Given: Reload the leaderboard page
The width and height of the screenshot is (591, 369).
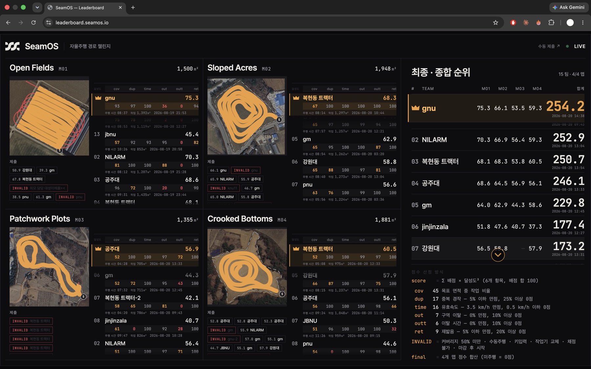Looking at the screenshot, I should coord(33,23).
